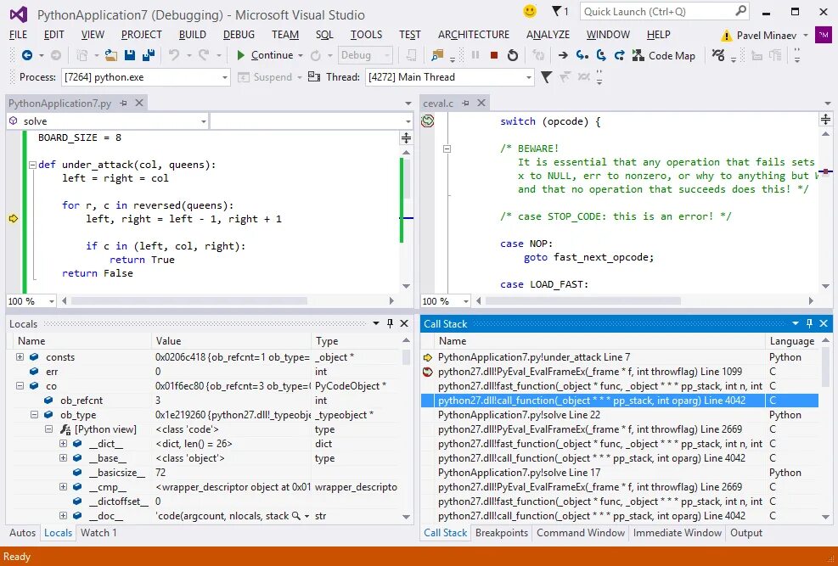Click the account warning triangle icon
The height and width of the screenshot is (566, 838).
coord(726,36)
